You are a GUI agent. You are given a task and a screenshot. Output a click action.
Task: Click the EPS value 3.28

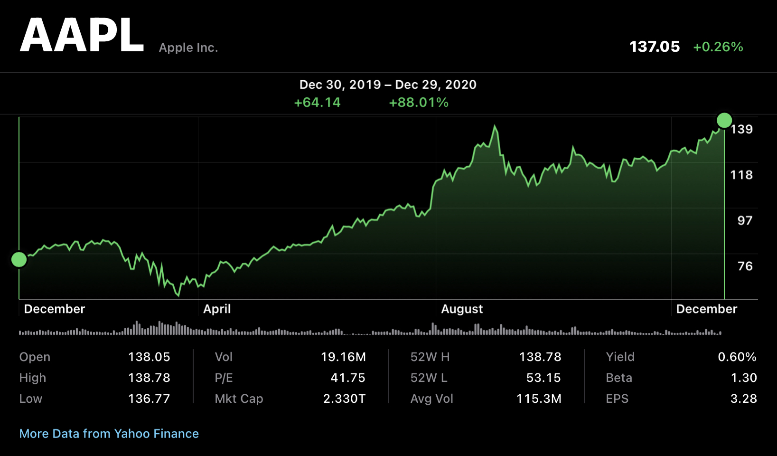click(744, 399)
